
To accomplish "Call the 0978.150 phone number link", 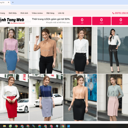I will (x=121, y=13).
